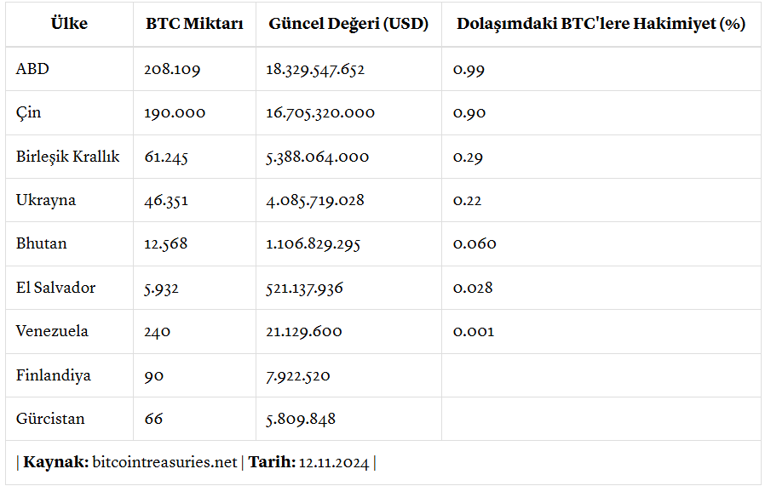Click the Venezuela row label
The height and width of the screenshot is (486, 765).
[52, 332]
